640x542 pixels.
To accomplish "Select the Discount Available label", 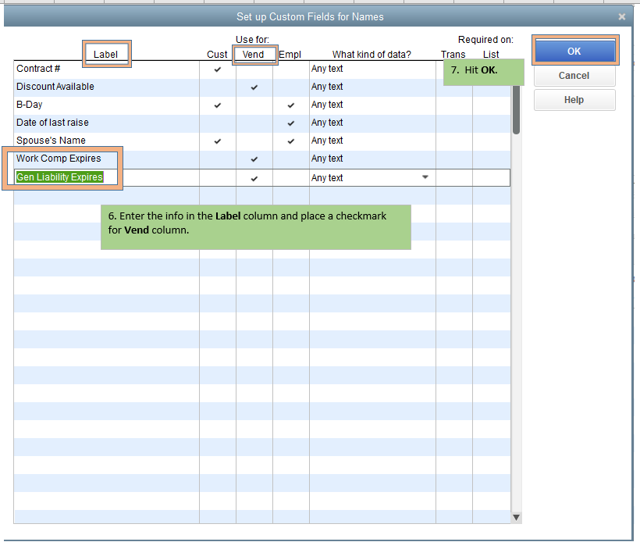I will [55, 87].
